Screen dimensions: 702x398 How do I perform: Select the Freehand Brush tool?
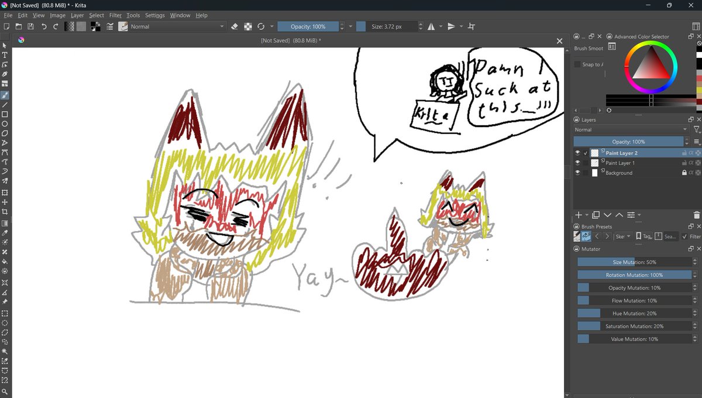click(x=5, y=95)
